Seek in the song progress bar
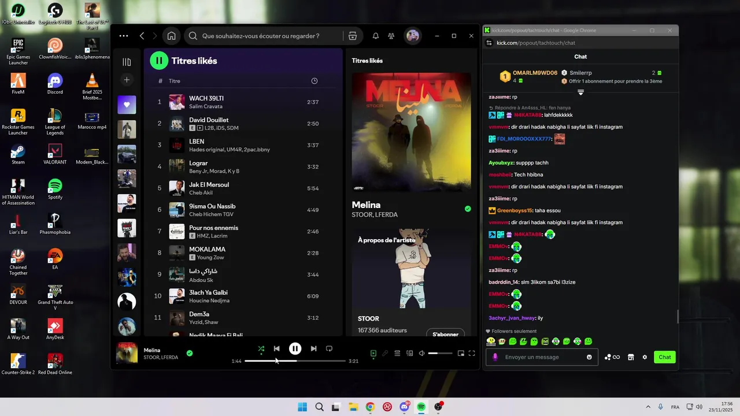The image size is (740, 416). click(x=295, y=361)
